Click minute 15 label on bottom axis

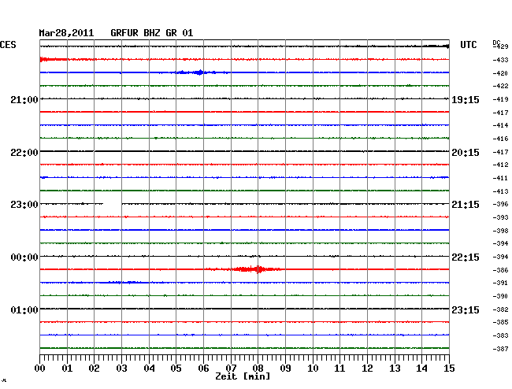point(449,369)
